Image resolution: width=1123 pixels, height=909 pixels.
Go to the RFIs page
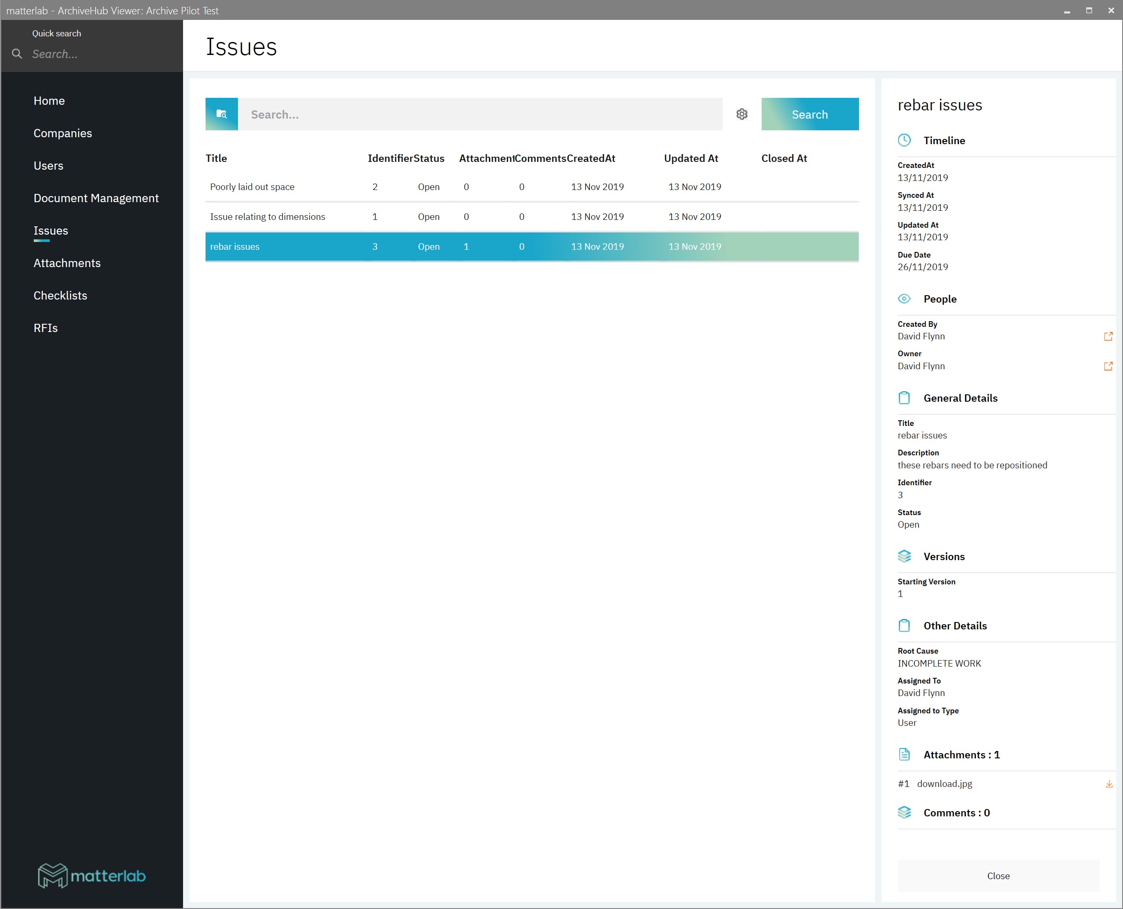point(45,328)
